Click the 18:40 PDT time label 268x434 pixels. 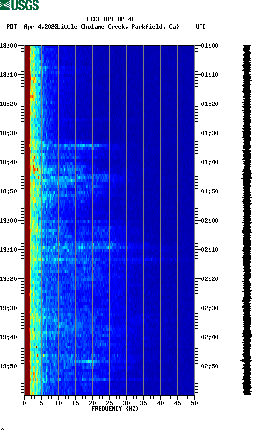click(x=8, y=162)
